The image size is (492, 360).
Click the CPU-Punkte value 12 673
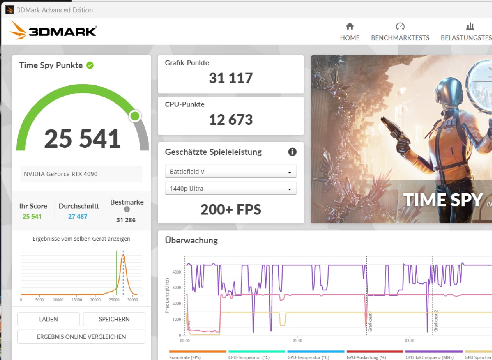click(x=231, y=120)
